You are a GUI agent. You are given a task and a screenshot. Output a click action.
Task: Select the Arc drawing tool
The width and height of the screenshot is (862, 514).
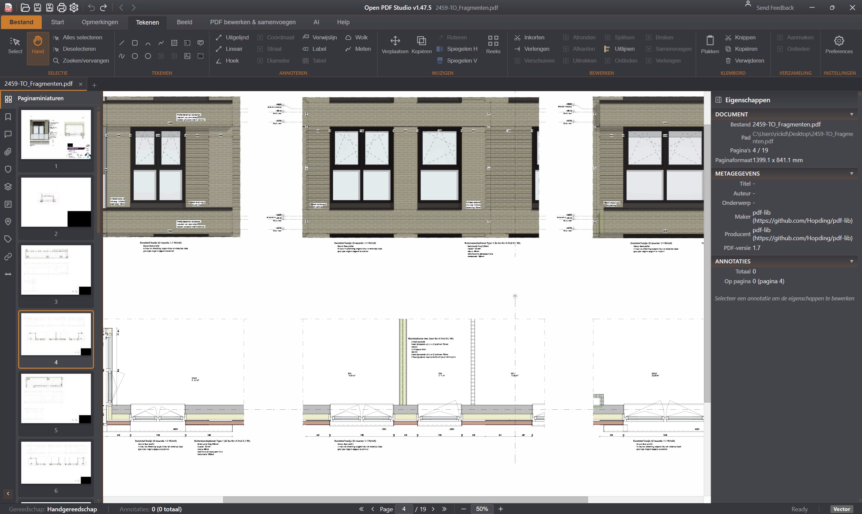148,43
